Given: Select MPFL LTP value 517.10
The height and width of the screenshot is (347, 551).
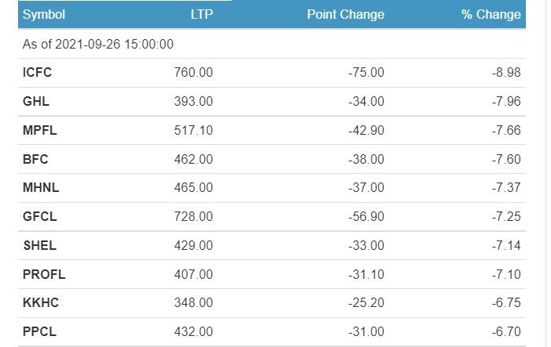Looking at the screenshot, I should click(194, 130).
